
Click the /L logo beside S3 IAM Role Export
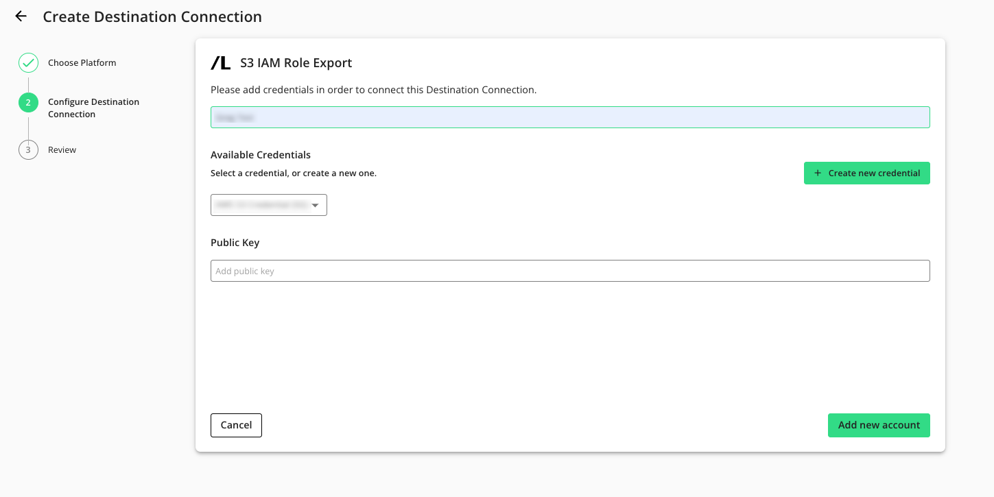coord(220,63)
